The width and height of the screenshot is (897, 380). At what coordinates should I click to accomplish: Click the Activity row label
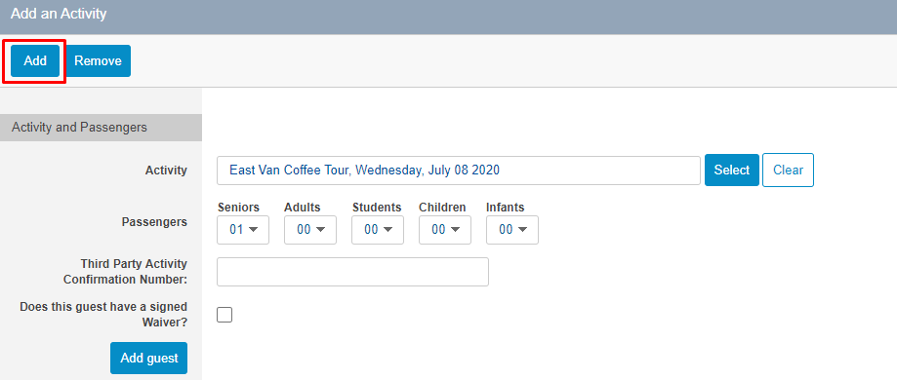tap(166, 171)
